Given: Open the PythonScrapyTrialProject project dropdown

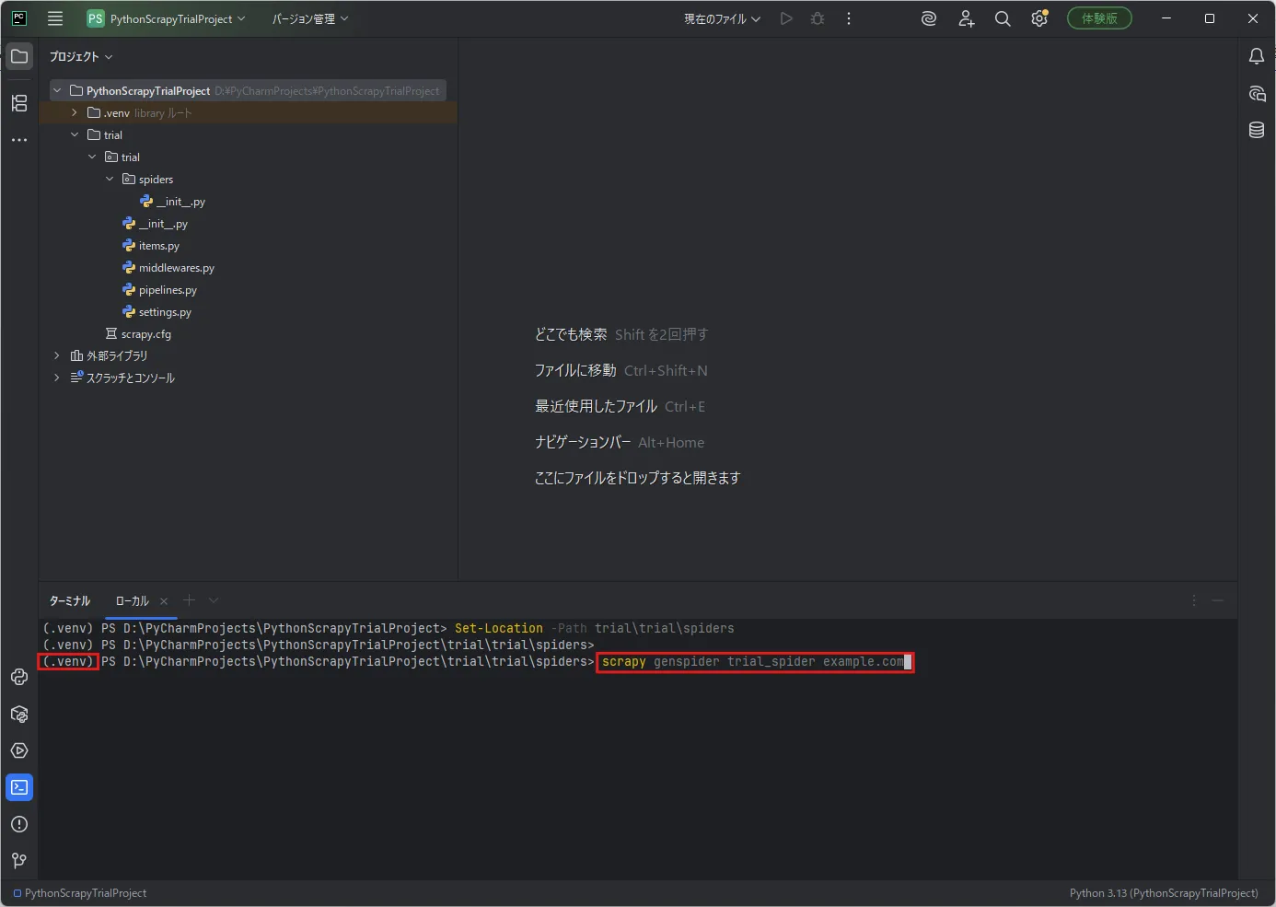Looking at the screenshot, I should click(x=167, y=18).
